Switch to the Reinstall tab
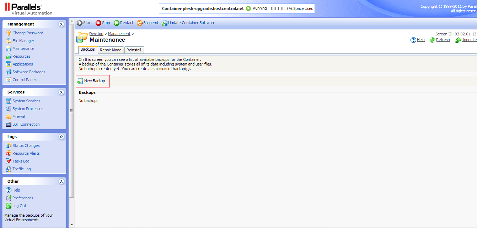477x228 pixels. 134,50
